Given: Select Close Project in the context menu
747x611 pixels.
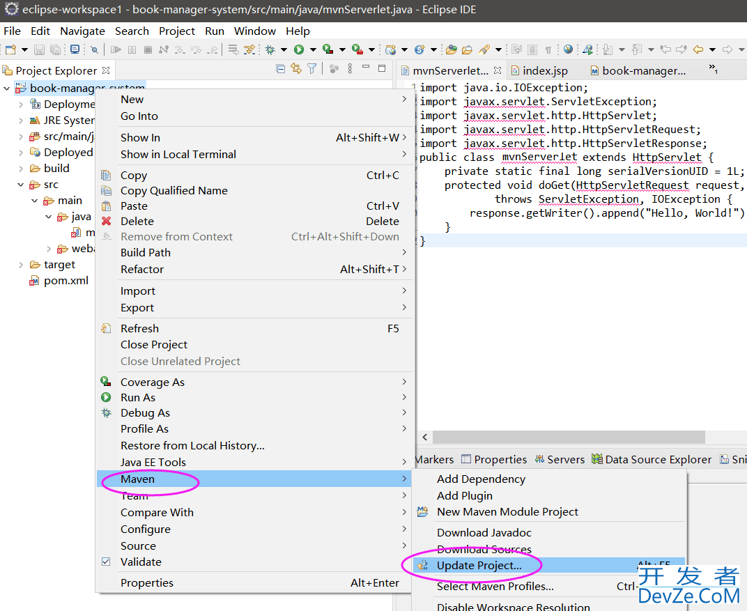Looking at the screenshot, I should (254, 345).
